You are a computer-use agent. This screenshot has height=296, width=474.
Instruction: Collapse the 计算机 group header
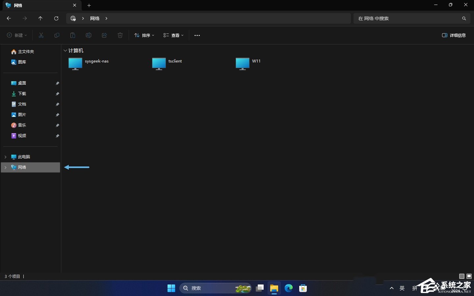pyautogui.click(x=65, y=51)
